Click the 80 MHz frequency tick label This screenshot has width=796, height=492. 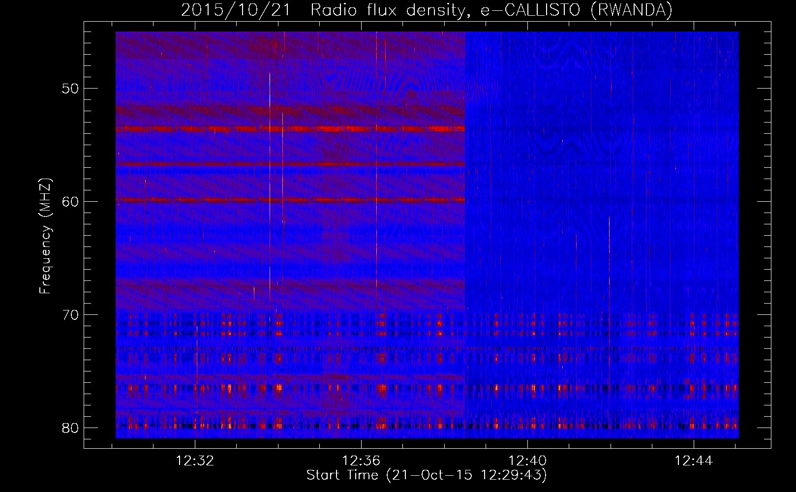[71, 428]
